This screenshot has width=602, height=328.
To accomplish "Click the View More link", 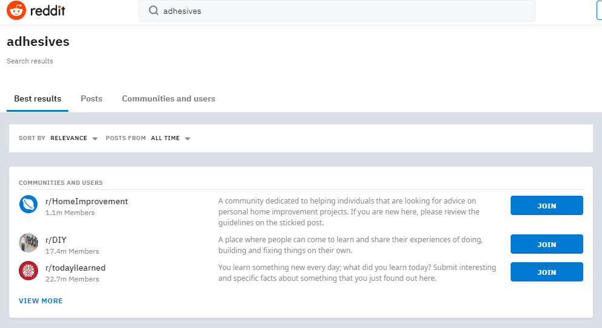I will click(41, 301).
